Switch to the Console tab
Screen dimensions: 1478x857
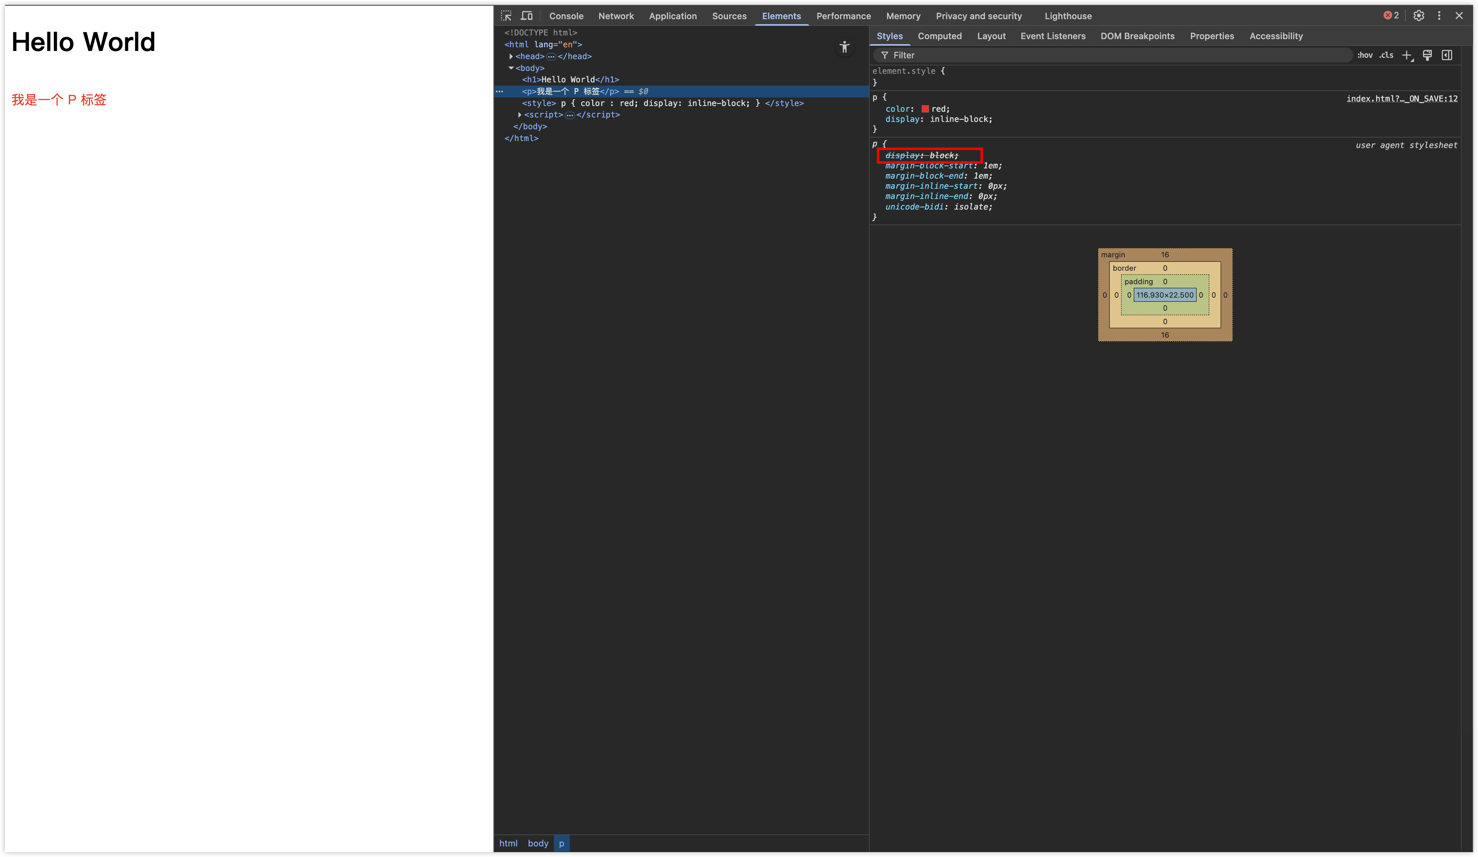[565, 16]
